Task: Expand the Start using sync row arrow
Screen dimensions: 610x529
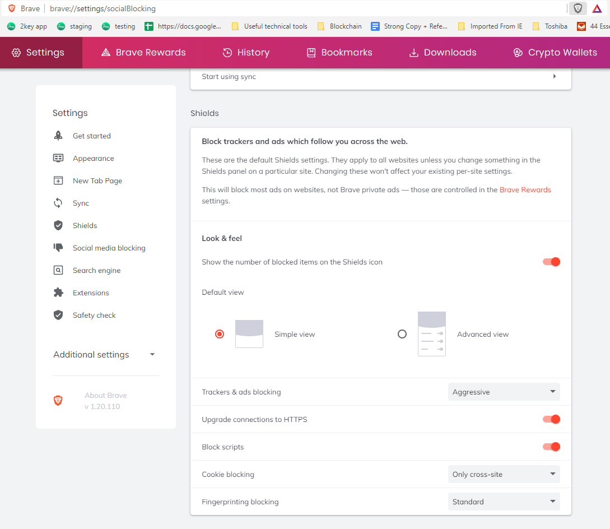Action: point(555,76)
